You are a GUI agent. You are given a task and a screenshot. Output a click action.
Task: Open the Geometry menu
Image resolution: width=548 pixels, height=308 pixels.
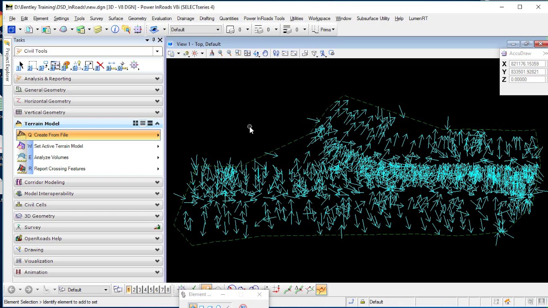137,18
